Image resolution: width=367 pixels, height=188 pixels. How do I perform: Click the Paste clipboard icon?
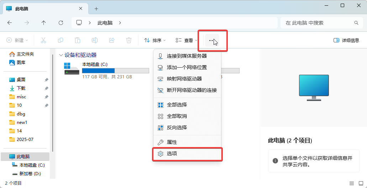click(78, 40)
